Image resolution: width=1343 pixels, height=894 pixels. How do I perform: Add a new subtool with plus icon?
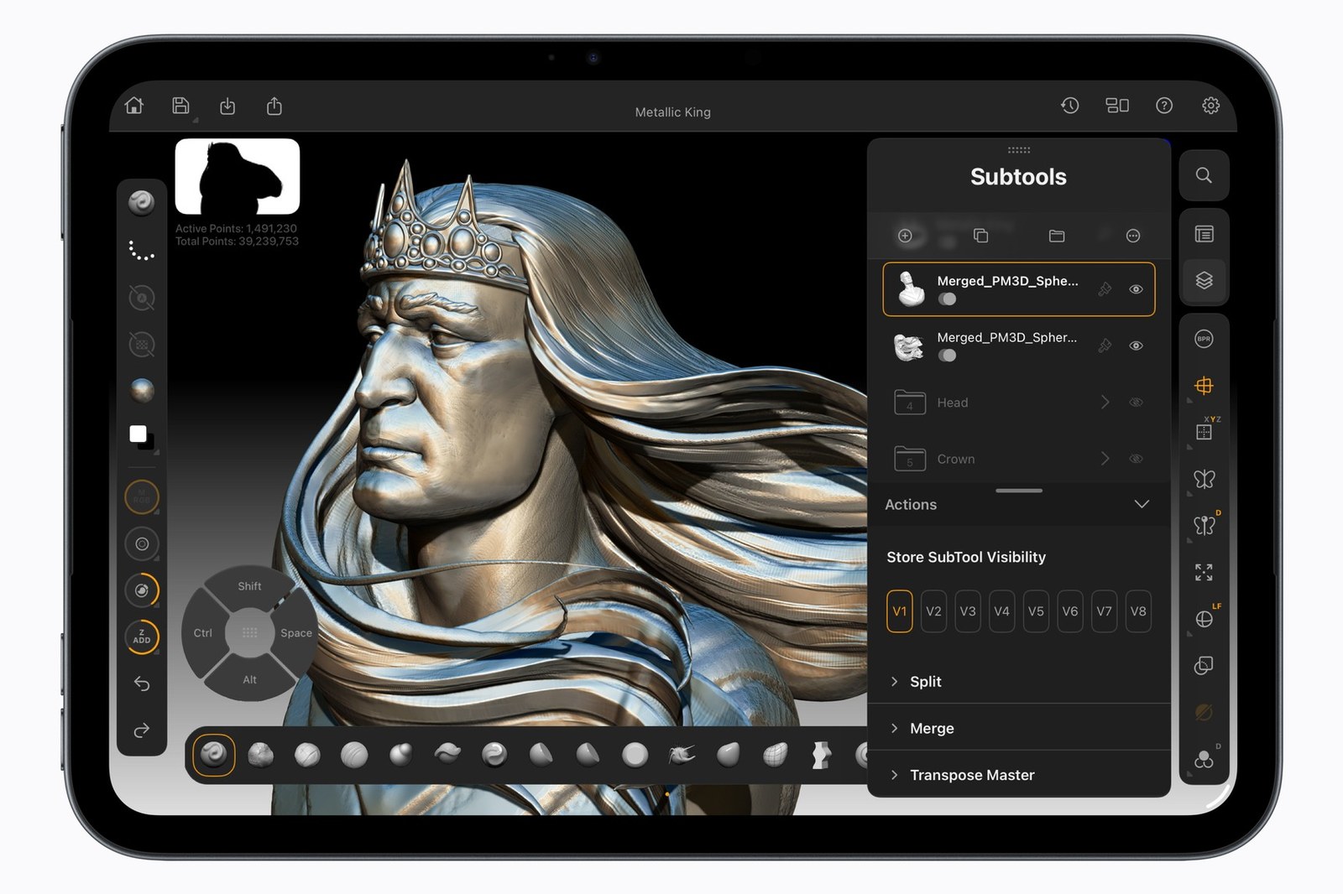tap(905, 236)
